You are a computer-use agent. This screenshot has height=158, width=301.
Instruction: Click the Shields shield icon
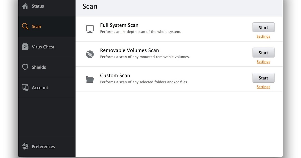25,67
